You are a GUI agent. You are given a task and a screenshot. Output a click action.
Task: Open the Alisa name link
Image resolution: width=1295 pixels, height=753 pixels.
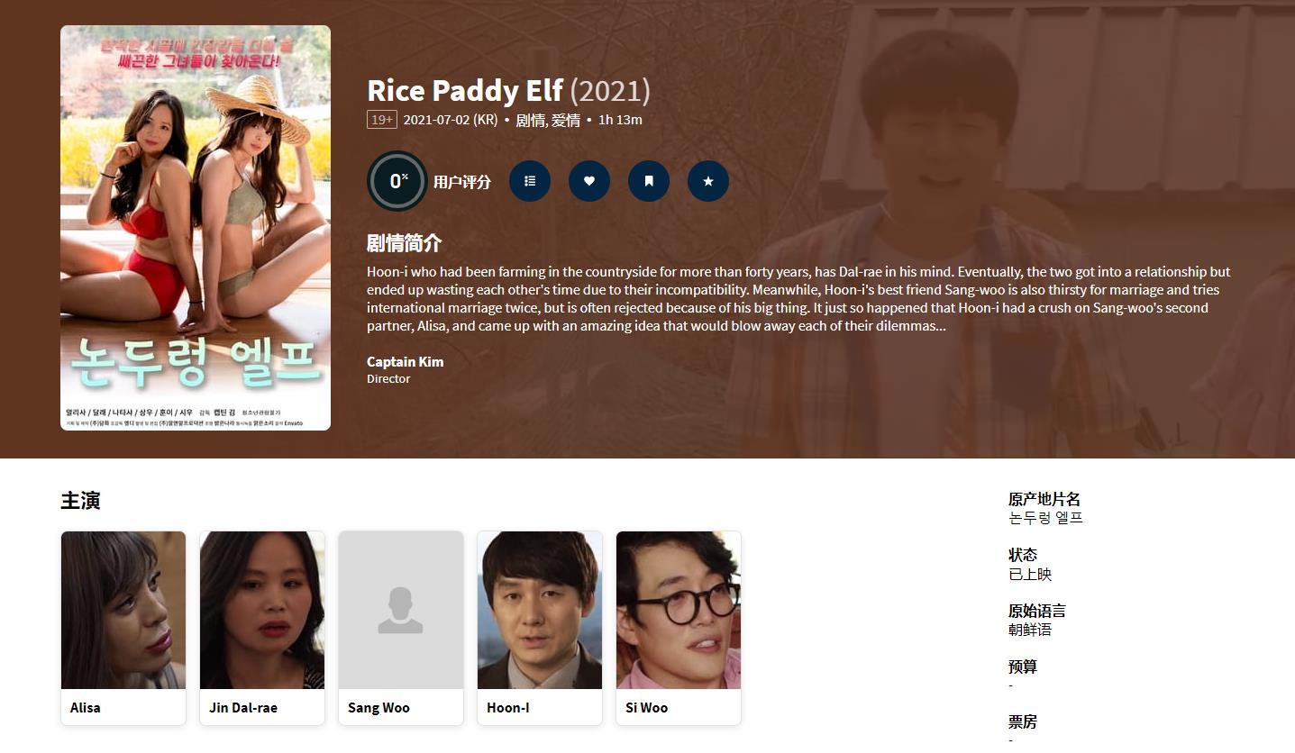point(86,708)
